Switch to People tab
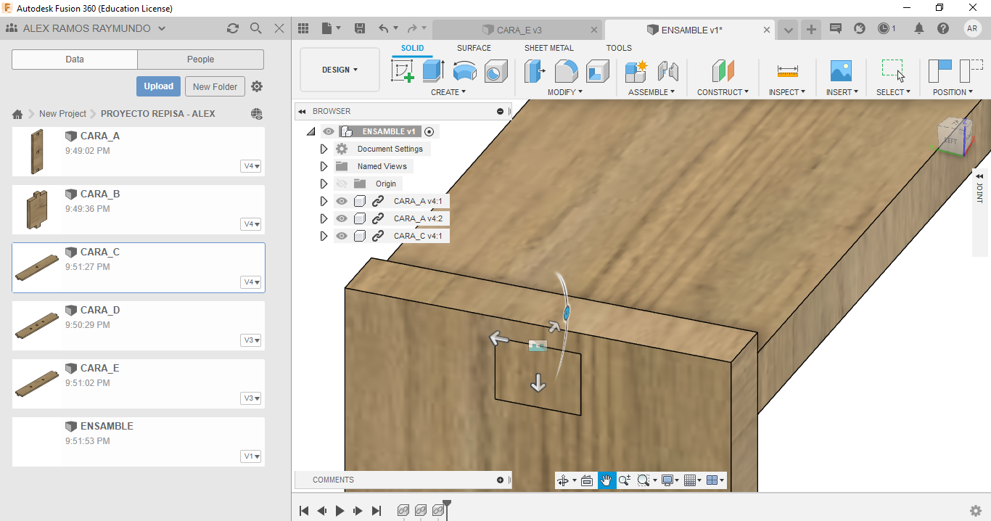This screenshot has height=521, width=991. point(201,60)
